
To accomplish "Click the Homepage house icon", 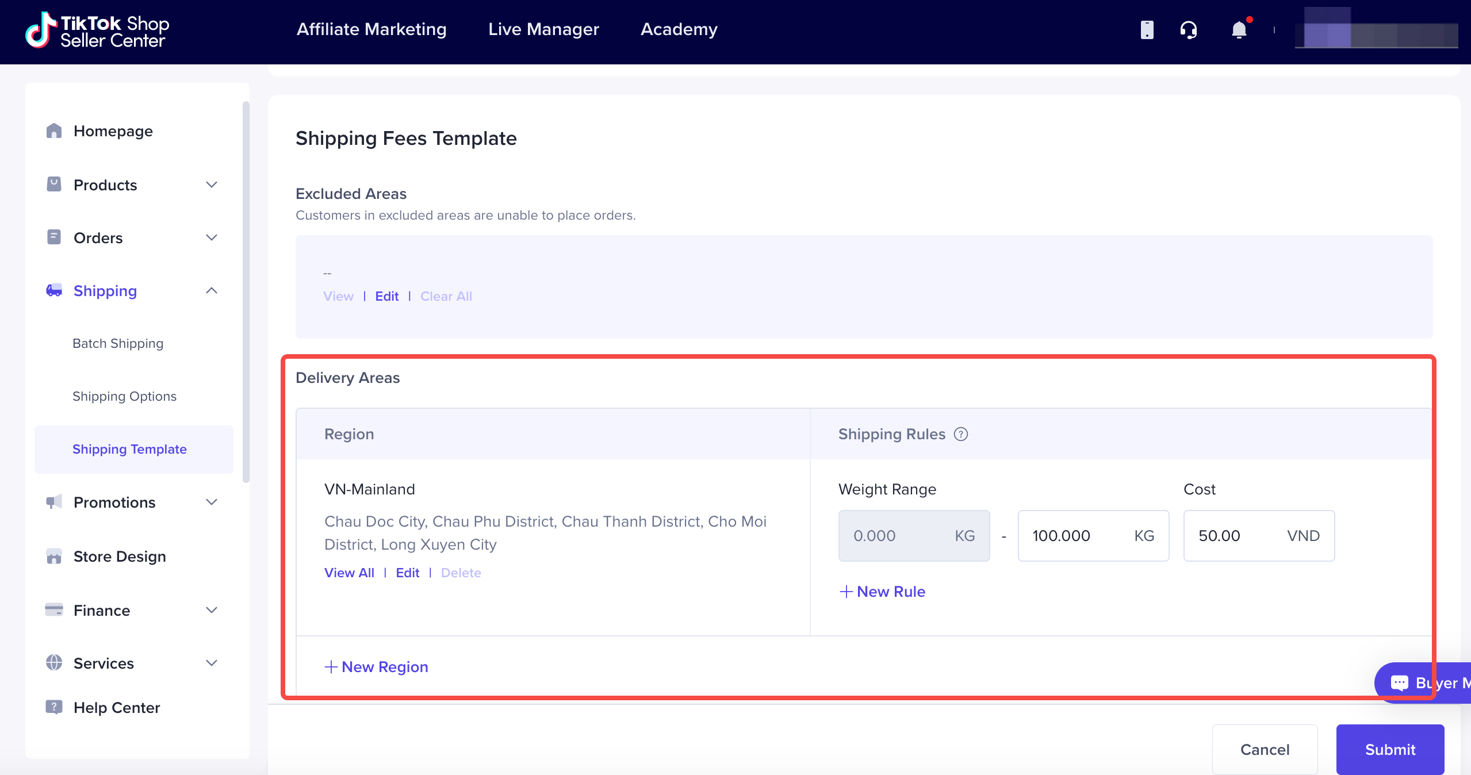I will point(54,131).
